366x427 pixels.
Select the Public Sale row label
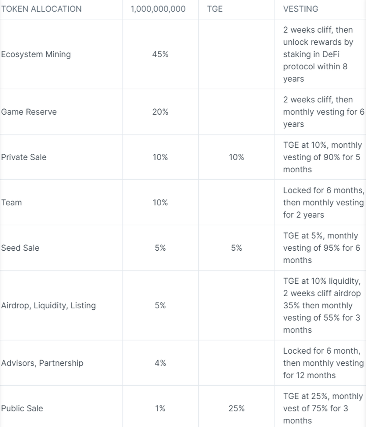(22, 408)
